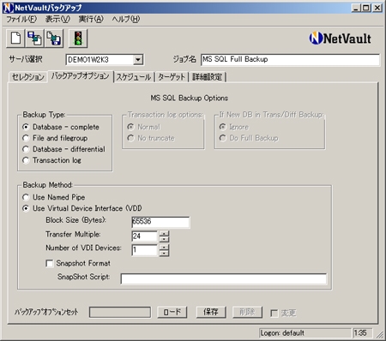
Task: Increase the Transfer Multiple value
Action: pyautogui.click(x=164, y=233)
